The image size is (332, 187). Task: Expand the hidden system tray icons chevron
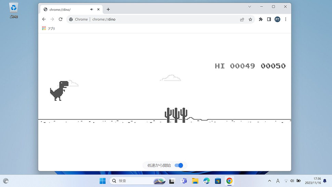[x=270, y=181]
